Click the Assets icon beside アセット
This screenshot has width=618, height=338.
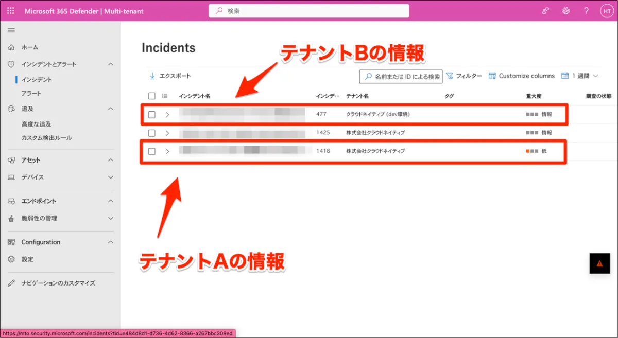coord(11,160)
